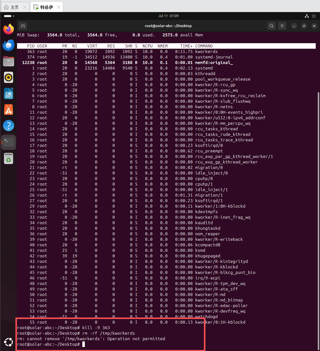The height and width of the screenshot is (351, 320).
Task: Select the memfd:original_ process row
Action: pyautogui.click(x=166, y=63)
